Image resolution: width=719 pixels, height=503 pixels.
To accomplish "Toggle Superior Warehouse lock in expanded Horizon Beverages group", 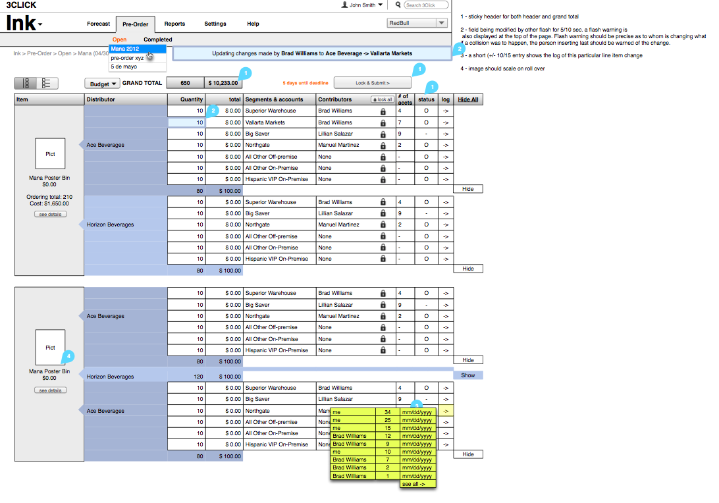I will (x=383, y=202).
